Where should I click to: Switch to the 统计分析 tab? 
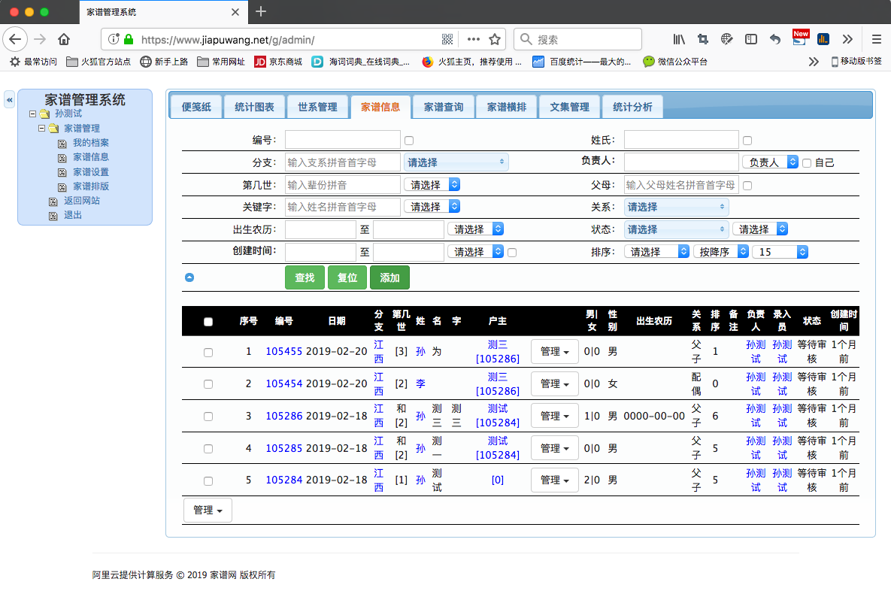632,107
